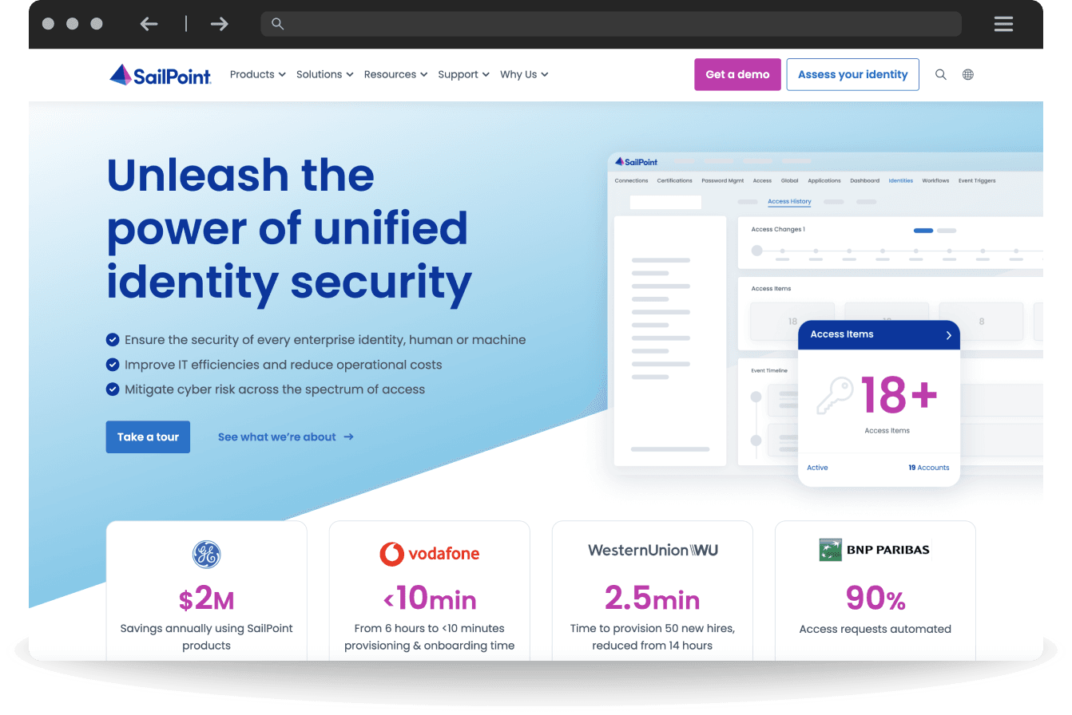Screen dimensions: 1072x715
Task: Click the Vodafone logo
Action: [x=429, y=554]
